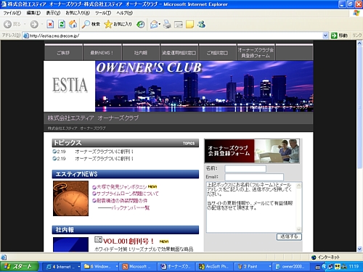Open the Back button history dropdown arrow
Screen dimensions: 363x272
tap(25, 24)
